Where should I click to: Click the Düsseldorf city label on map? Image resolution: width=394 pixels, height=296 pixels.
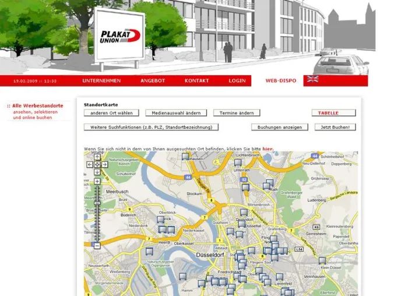pos(210,255)
